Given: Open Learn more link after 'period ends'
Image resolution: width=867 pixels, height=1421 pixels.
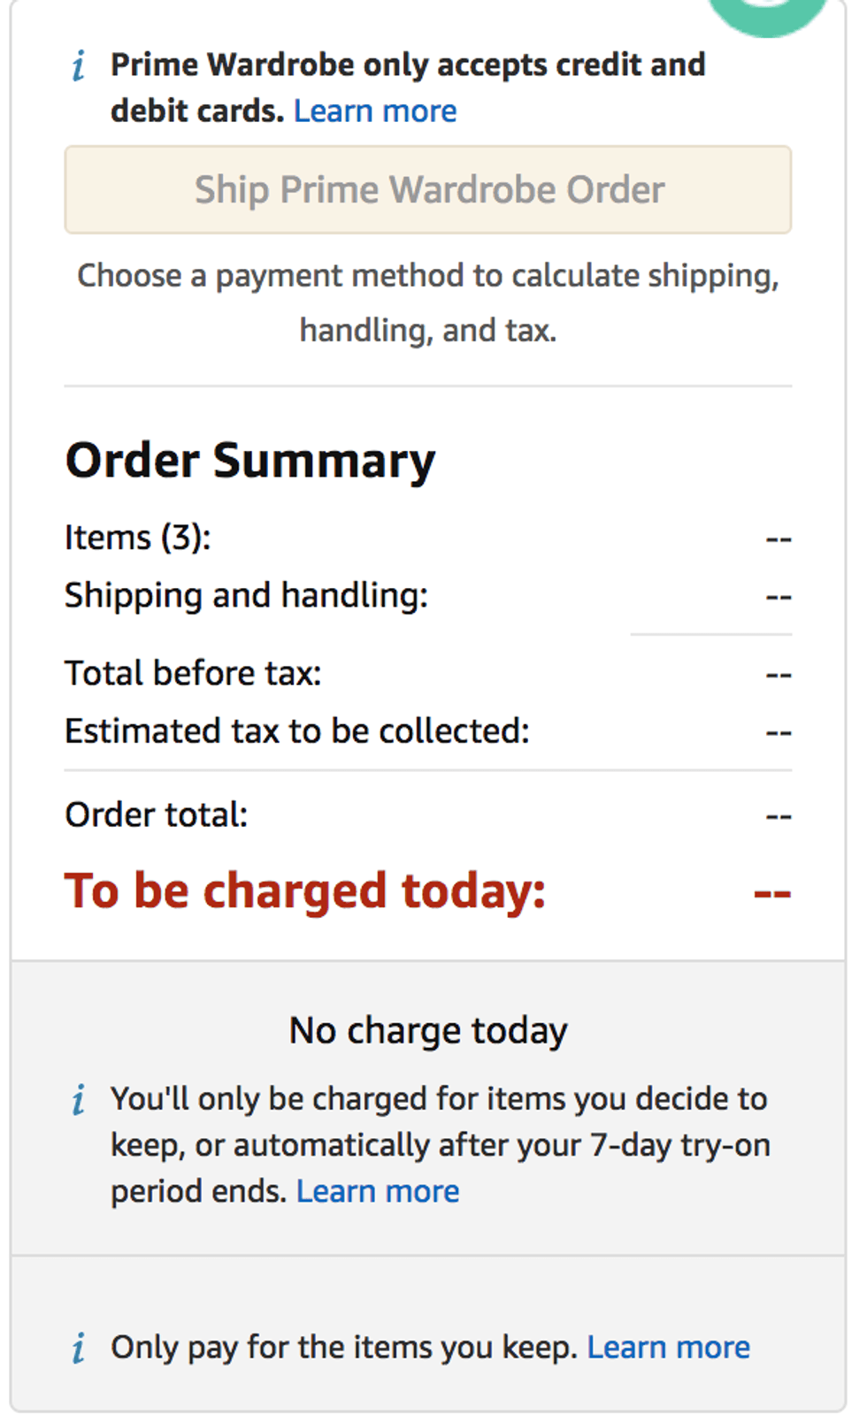Looking at the screenshot, I should [378, 1192].
